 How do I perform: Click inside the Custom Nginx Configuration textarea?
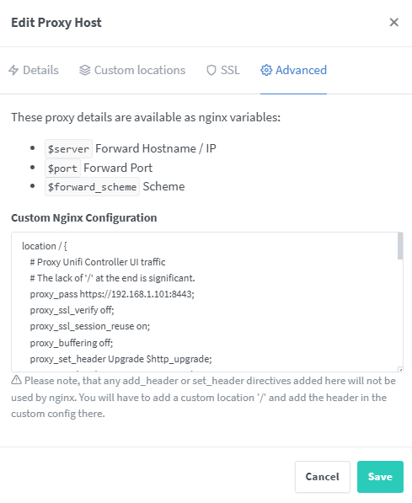click(x=207, y=302)
